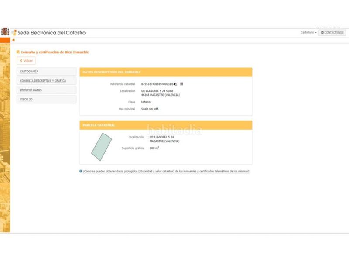The width and height of the screenshot is (349, 262).
Task: Open the CARTOGRAFÍA menu item
Action: (x=29, y=71)
